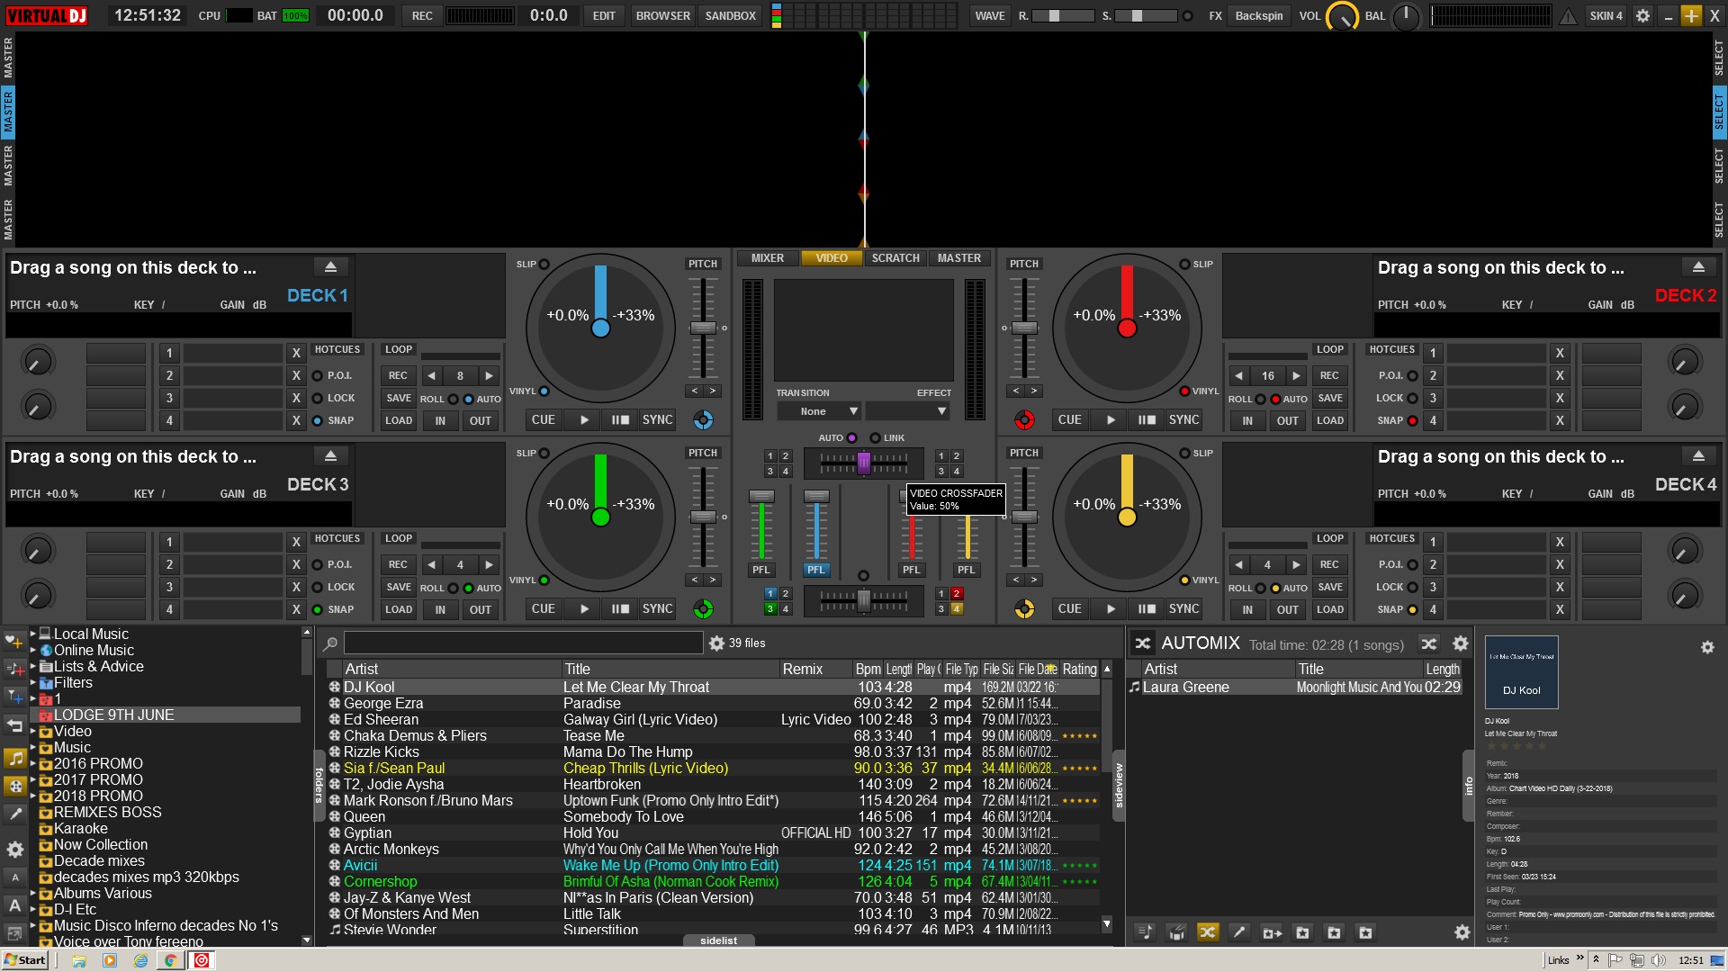Toggle ROLL loop mode on deck 4
The height and width of the screenshot is (972, 1728).
(x=1260, y=589)
